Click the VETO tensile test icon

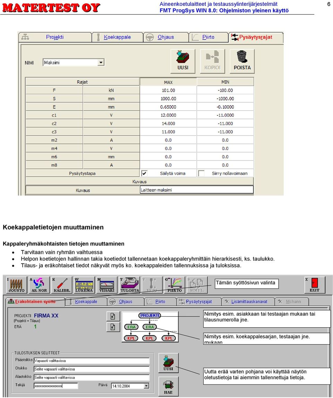click(x=152, y=285)
